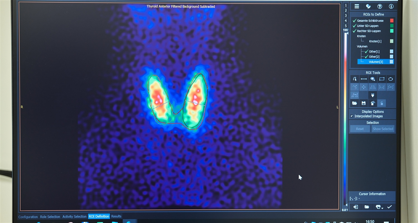Screen dimensions: 418x223
Task: Open the help question mark icon
Action: (x=380, y=6)
